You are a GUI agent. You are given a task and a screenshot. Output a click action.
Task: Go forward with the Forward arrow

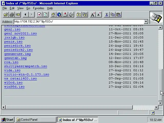point(32,15)
